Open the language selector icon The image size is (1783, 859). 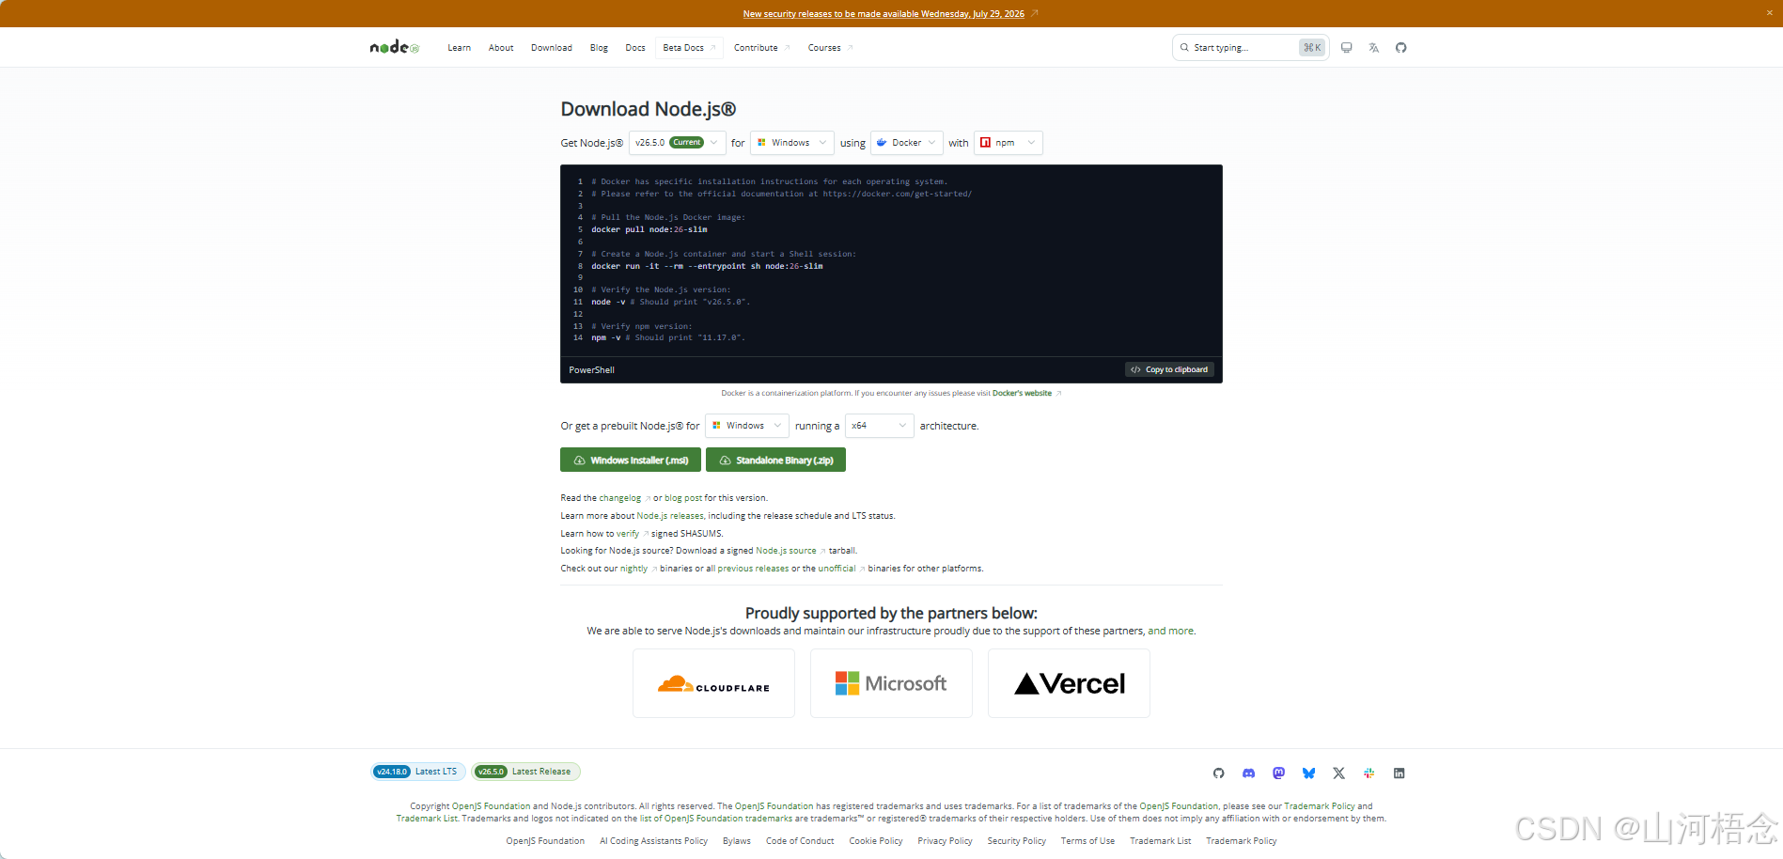tap(1373, 48)
